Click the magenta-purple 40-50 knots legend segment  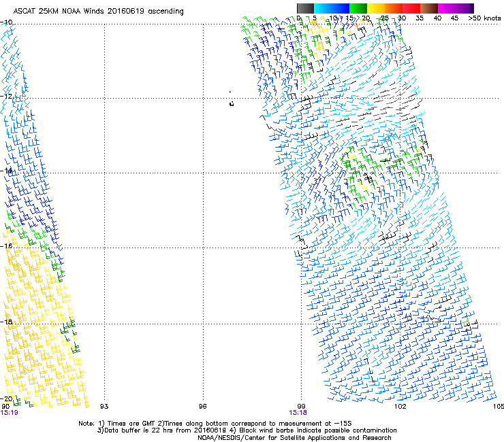click(x=456, y=8)
